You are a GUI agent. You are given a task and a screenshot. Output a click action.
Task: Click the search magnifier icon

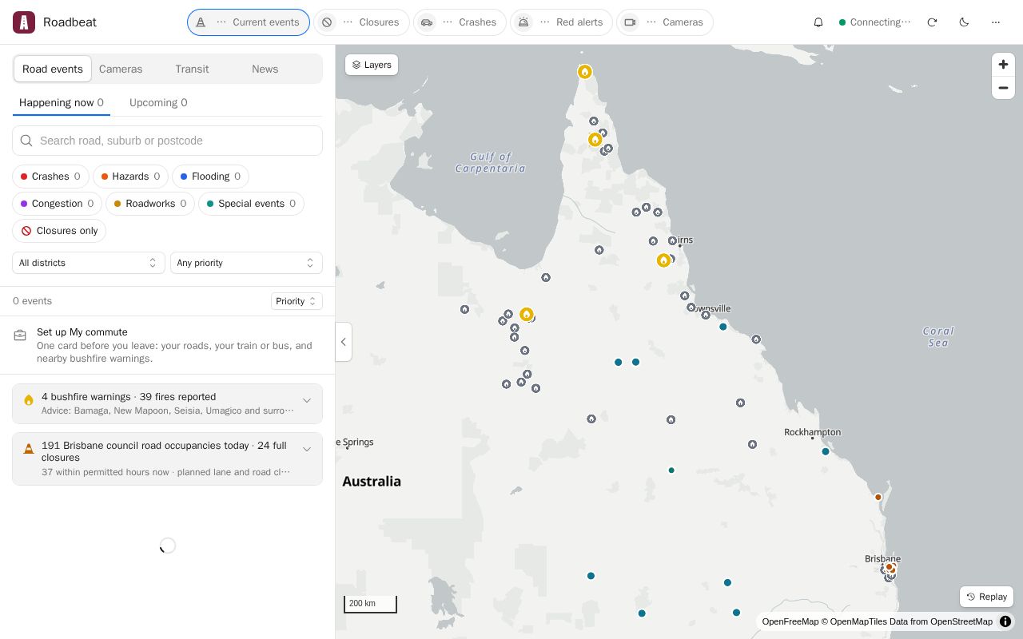tap(26, 141)
